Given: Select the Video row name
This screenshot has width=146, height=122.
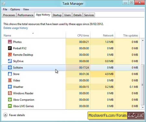Looking at the screenshot, I should (x=17, y=80).
